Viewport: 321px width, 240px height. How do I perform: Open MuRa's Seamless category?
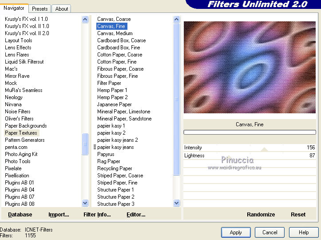[x=24, y=90]
